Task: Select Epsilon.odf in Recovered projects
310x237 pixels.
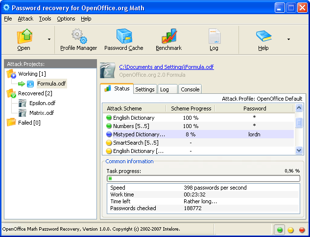Action: pyautogui.click(x=42, y=103)
